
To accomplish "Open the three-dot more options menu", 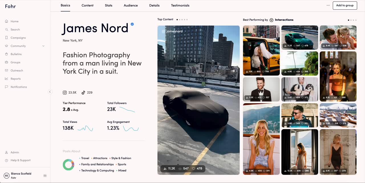I will [328, 5].
